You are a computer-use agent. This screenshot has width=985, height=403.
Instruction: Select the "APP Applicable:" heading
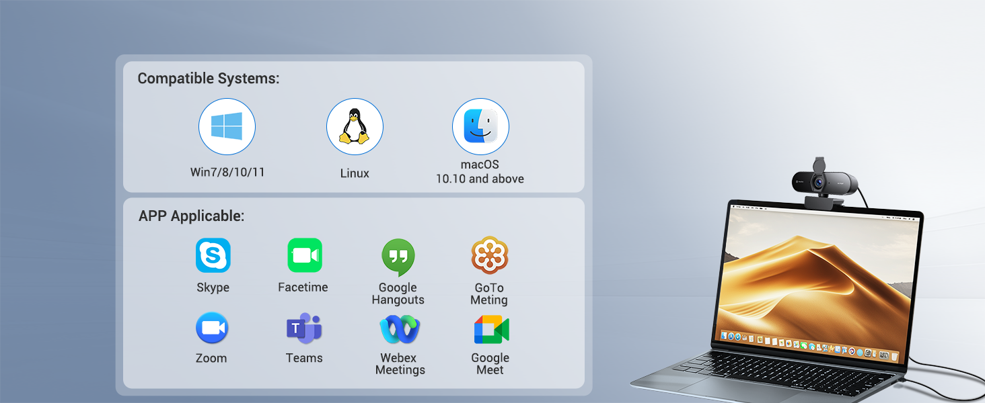191,216
